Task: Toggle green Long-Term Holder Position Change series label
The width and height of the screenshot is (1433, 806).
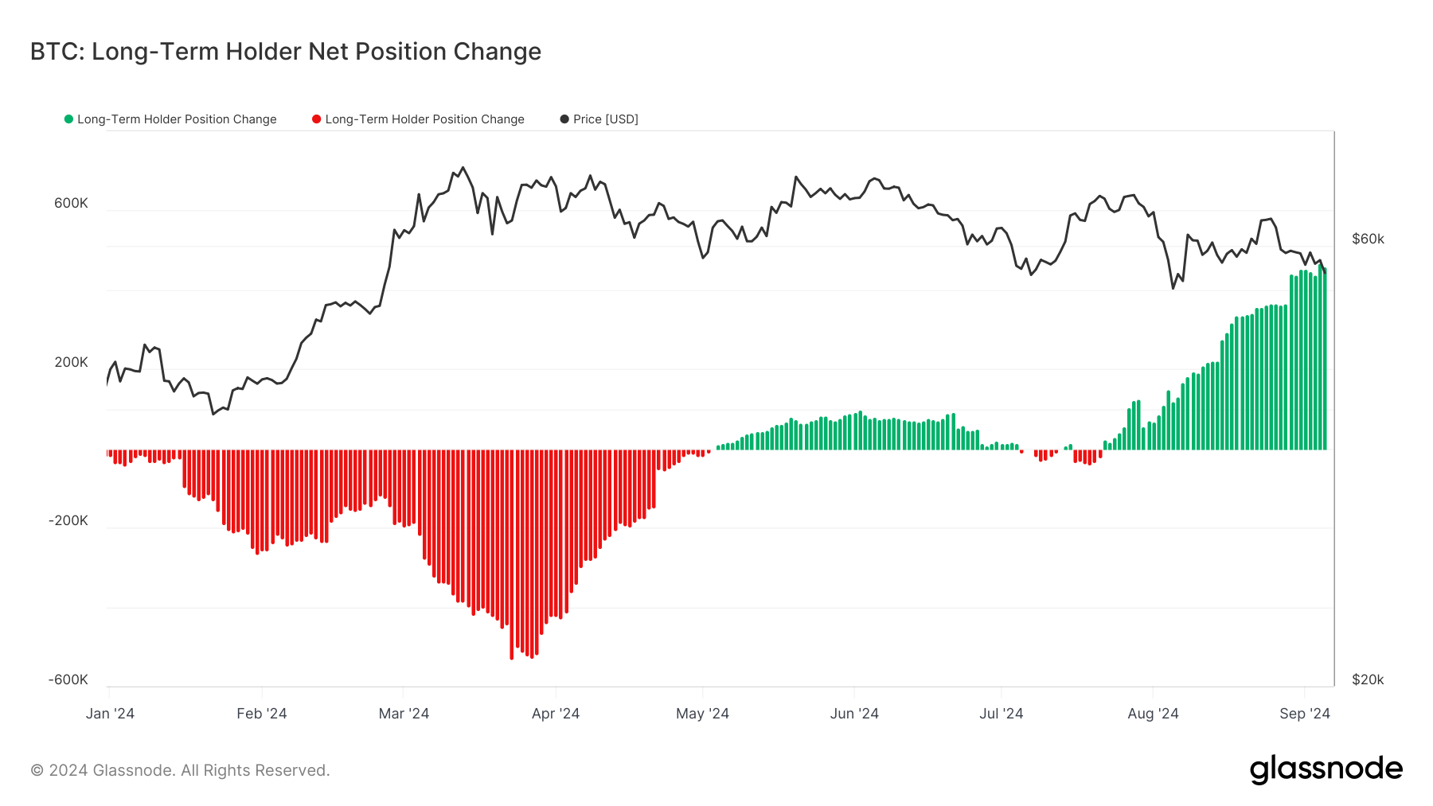Action: pos(177,119)
